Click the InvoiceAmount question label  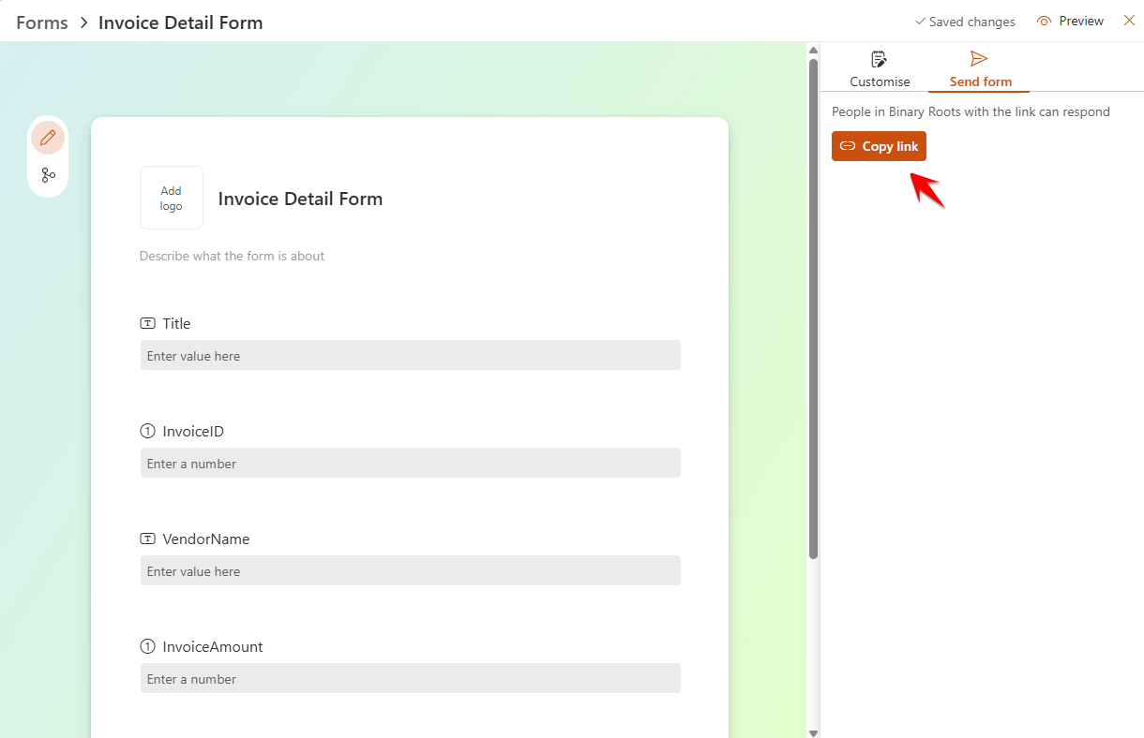[213, 646]
